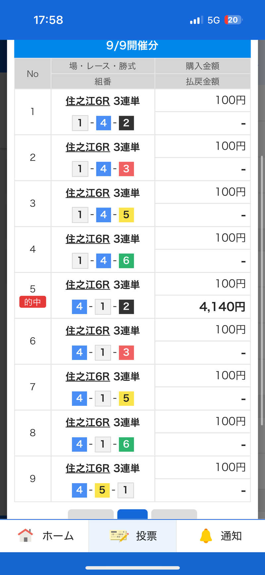Tap the 的中 red badge

32,302
